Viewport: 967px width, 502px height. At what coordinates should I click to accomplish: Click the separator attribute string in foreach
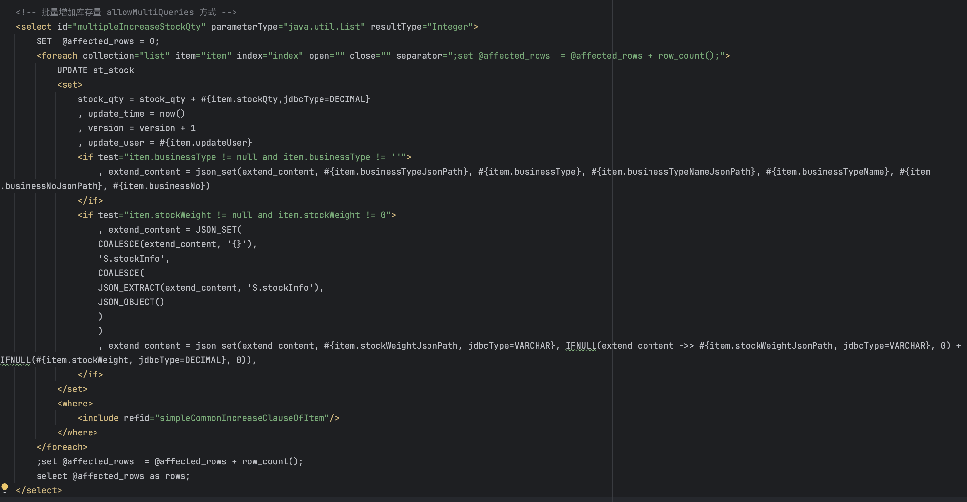click(x=586, y=56)
